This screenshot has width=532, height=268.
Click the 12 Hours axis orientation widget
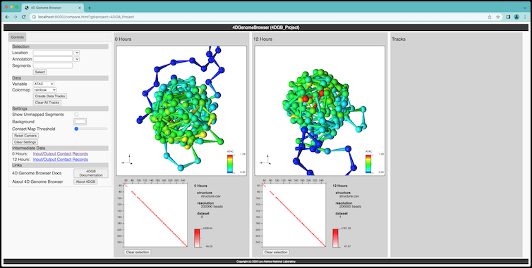pyautogui.click(x=266, y=160)
